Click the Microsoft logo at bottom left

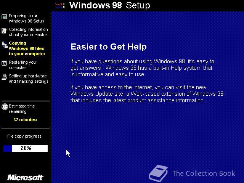point(25,178)
